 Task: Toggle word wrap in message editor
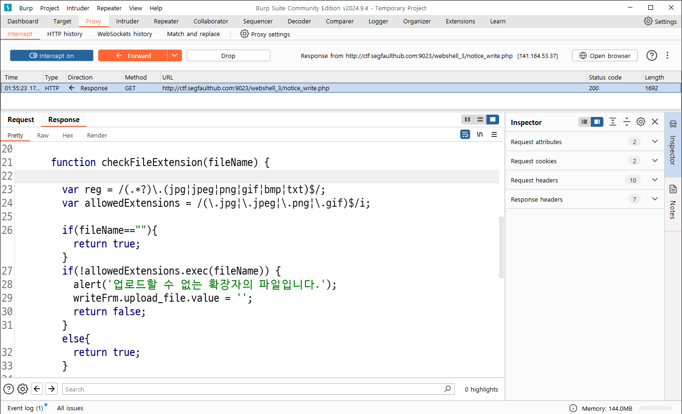tap(465, 134)
